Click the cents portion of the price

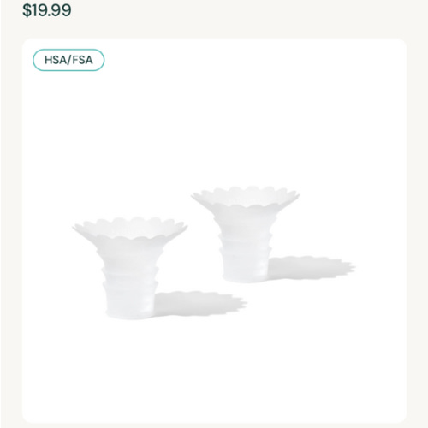click(x=62, y=10)
